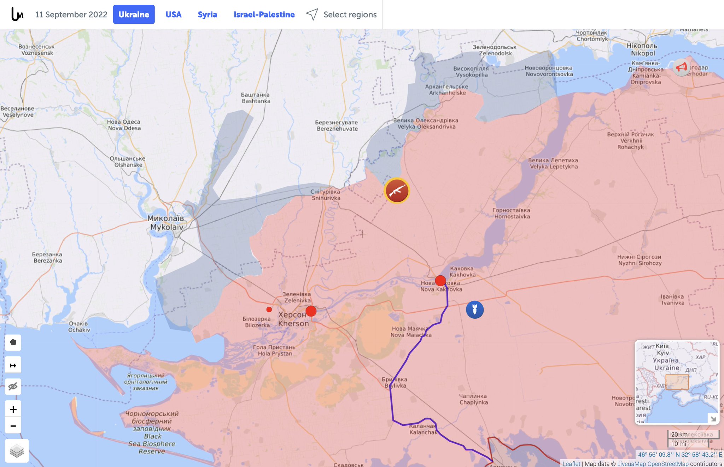The height and width of the screenshot is (467, 724).
Task: Switch to the Syria tab
Action: pyautogui.click(x=207, y=14)
